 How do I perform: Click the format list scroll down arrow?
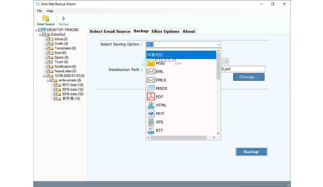tap(218, 133)
